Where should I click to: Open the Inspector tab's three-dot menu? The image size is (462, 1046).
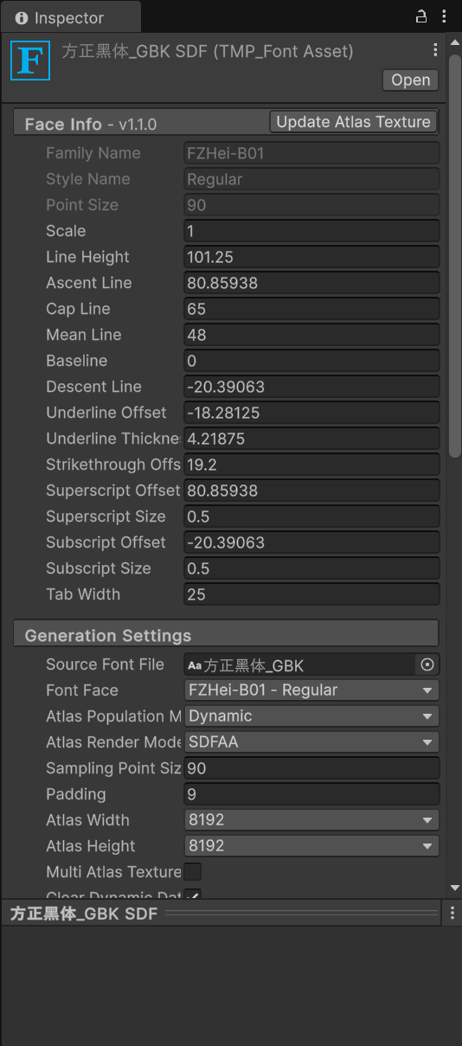pyautogui.click(x=445, y=16)
